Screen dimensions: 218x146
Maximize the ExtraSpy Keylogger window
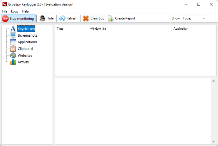[199, 4]
